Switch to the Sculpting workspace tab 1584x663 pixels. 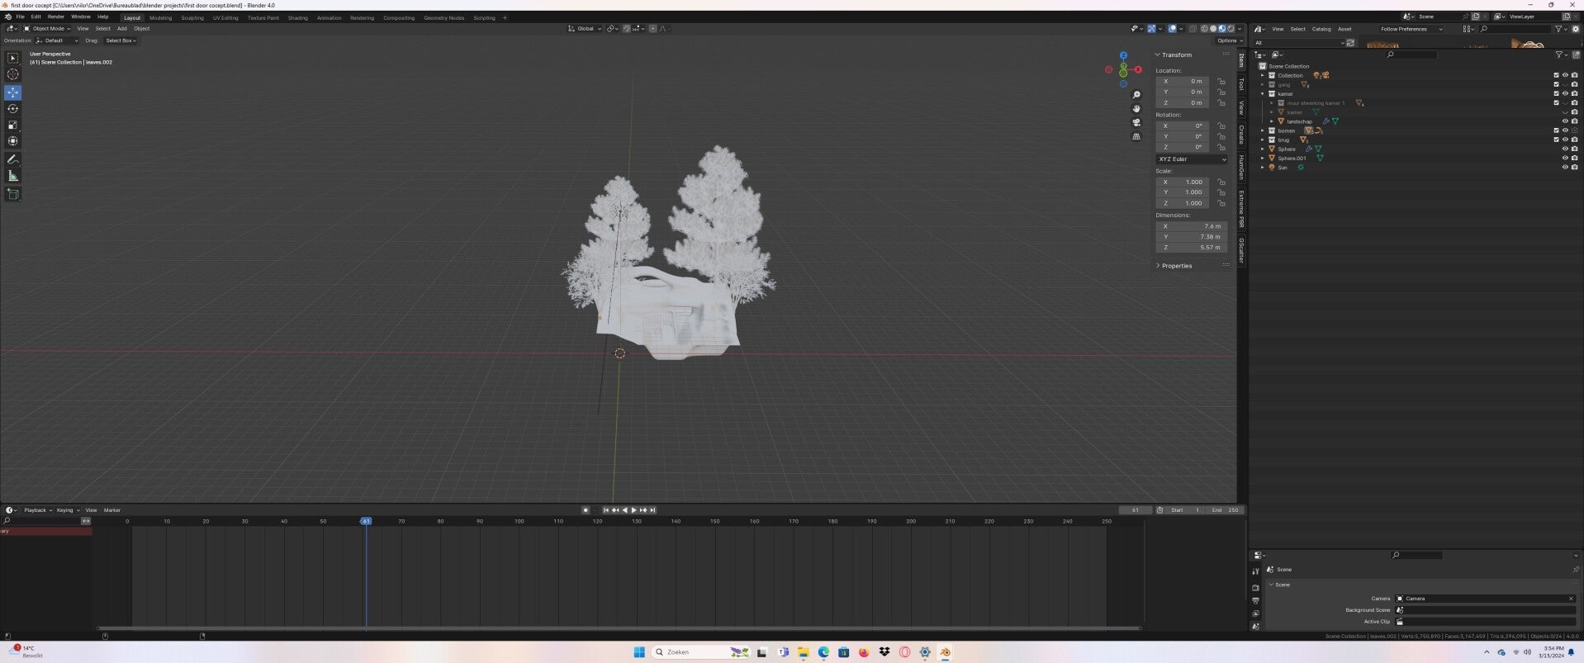(192, 17)
